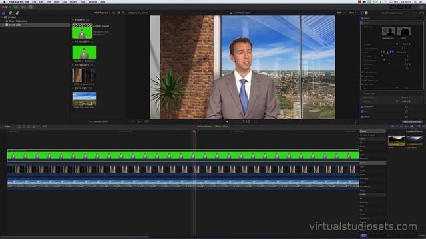Screen dimensions: 426x239
Task: Open the Edit menu
Action: (x=41, y=1)
